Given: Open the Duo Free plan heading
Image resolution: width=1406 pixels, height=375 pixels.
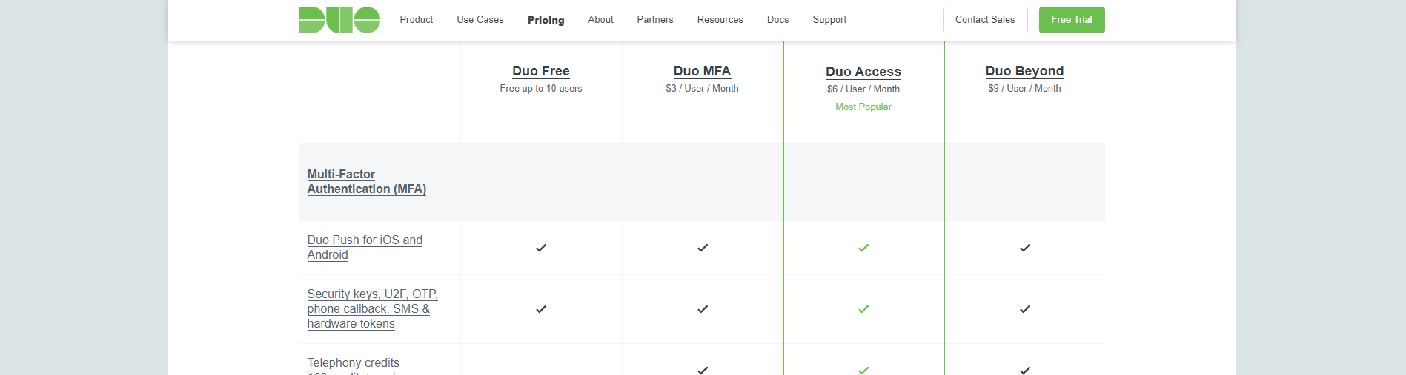Looking at the screenshot, I should point(540,71).
